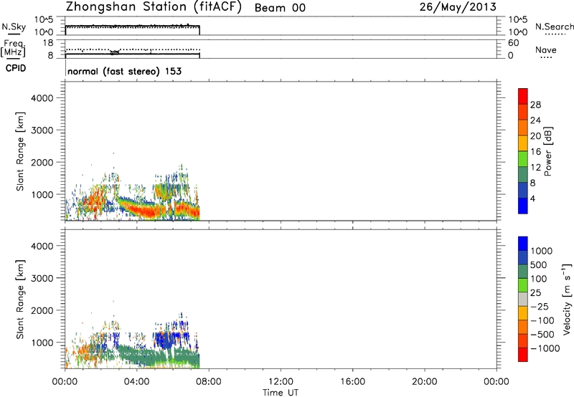Select 'normal (fast stereo) 153' text

[124, 71]
